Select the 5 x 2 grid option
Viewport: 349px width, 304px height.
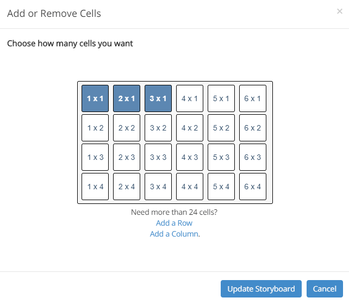click(221, 128)
